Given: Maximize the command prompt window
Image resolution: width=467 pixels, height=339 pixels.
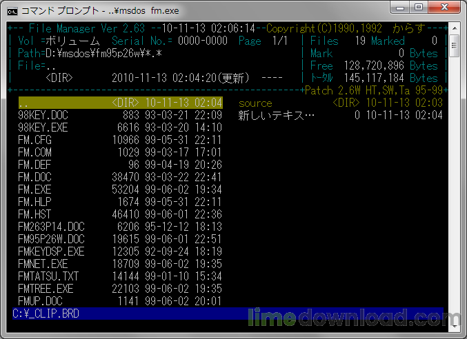Looking at the screenshot, I should point(419,8).
